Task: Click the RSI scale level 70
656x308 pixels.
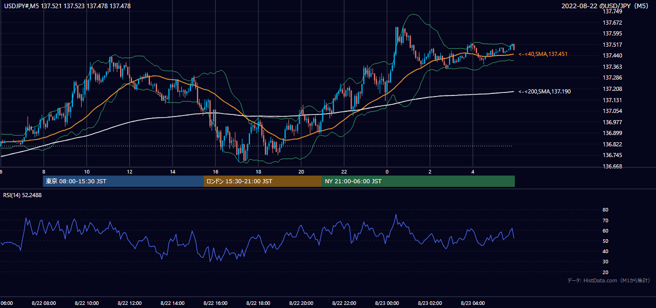Action: [606, 220]
